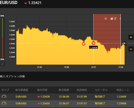The width and height of the screenshot is (134, 108).
Task: Click settlement rate 1.23409
Action: click(x=121, y=97)
